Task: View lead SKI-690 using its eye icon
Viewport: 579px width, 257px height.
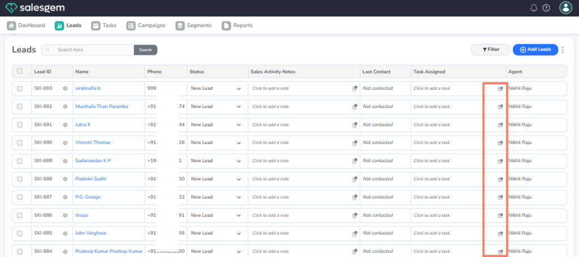Action: 65,143
